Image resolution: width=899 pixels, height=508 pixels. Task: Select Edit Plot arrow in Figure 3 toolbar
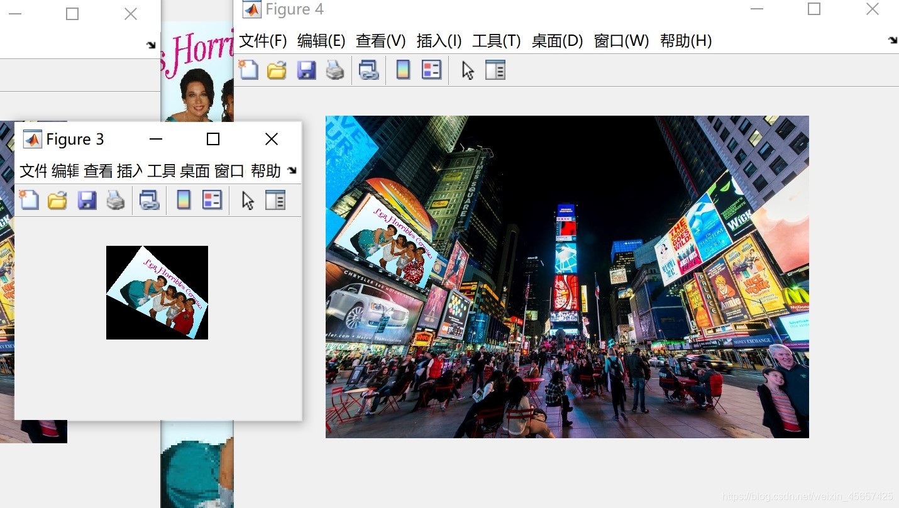248,200
